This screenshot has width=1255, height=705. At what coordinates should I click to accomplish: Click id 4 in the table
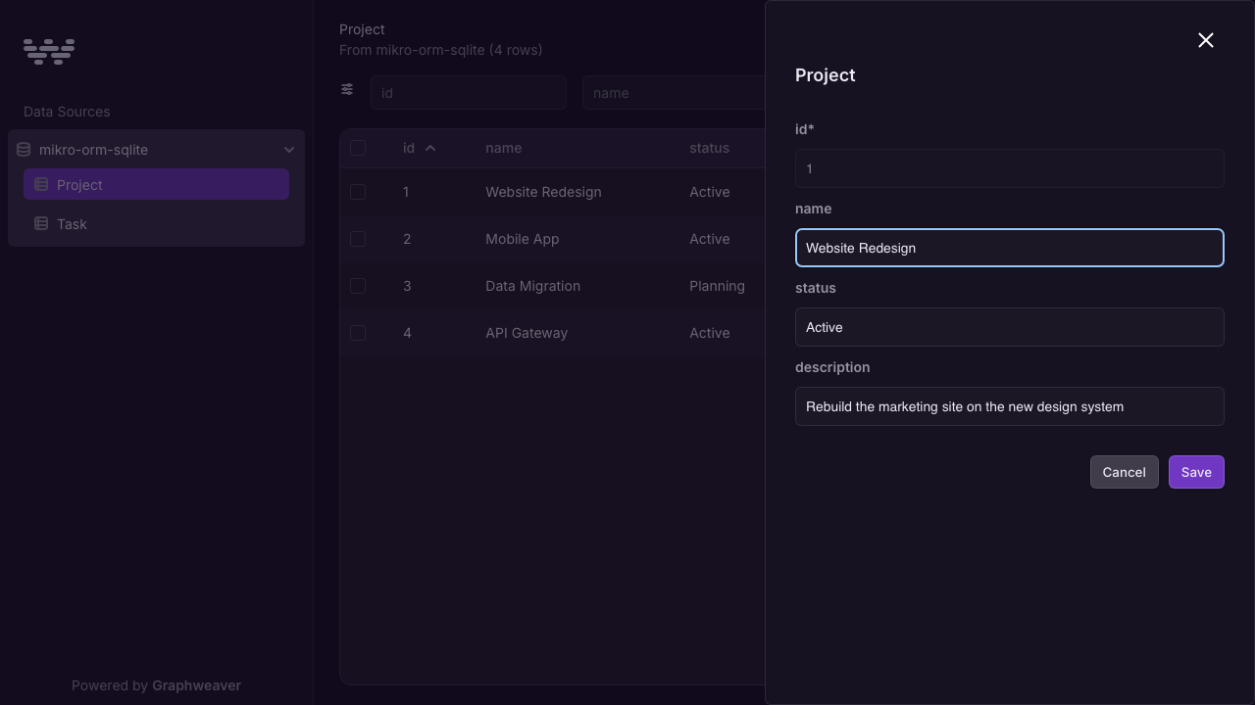point(407,333)
